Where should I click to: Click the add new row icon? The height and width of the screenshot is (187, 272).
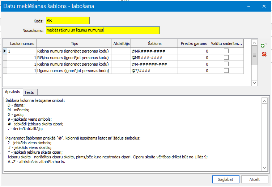point(264,45)
